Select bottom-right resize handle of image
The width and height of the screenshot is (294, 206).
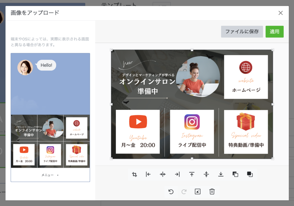coord(273,159)
